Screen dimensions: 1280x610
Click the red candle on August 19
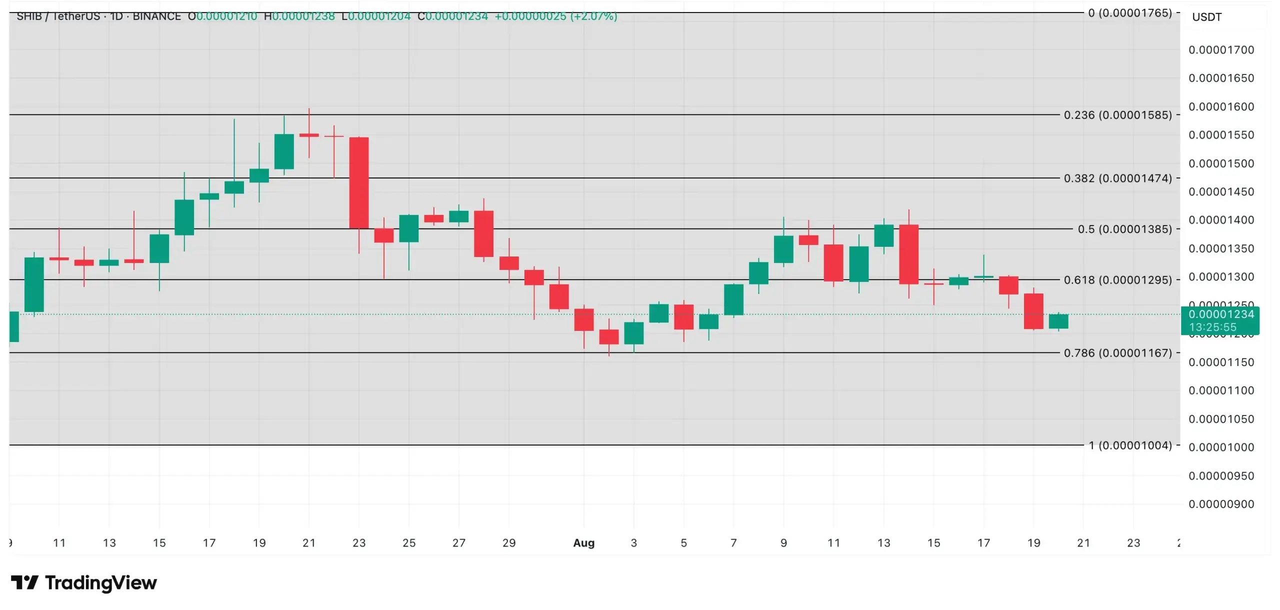(1033, 311)
